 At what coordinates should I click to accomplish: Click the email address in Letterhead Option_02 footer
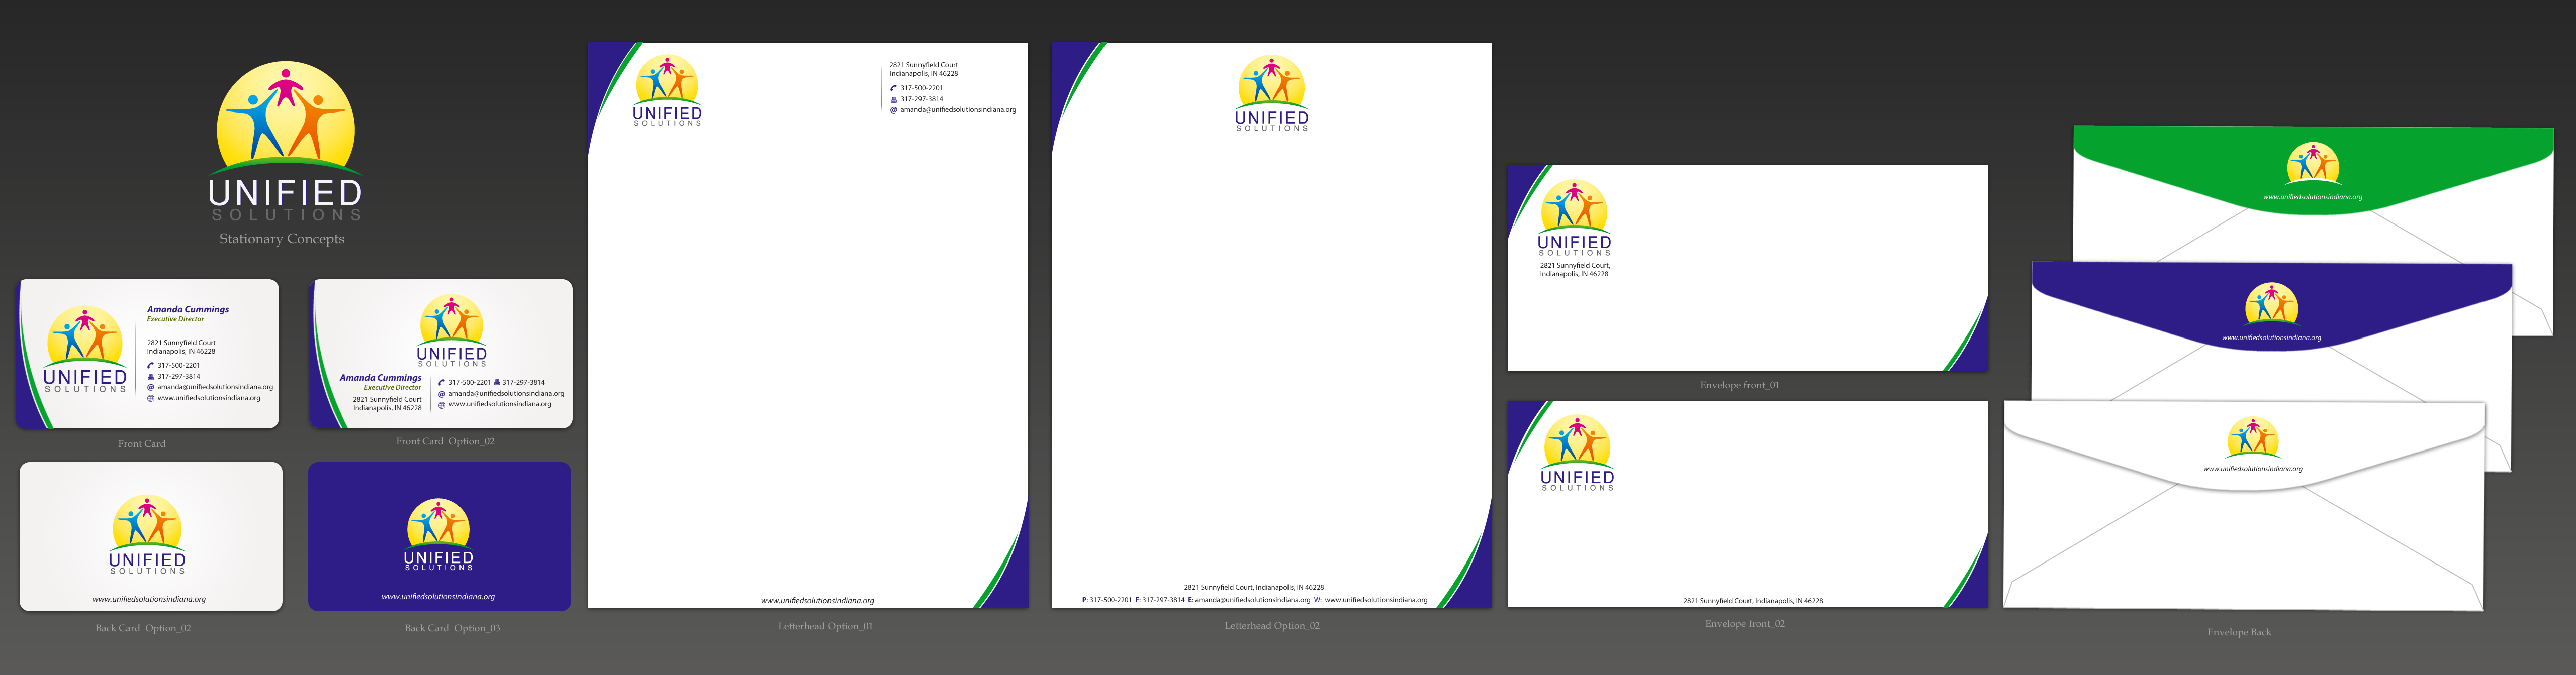coord(1252,600)
